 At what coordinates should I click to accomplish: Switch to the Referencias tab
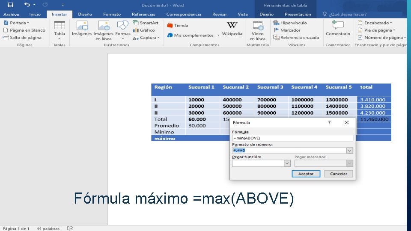[143, 14]
